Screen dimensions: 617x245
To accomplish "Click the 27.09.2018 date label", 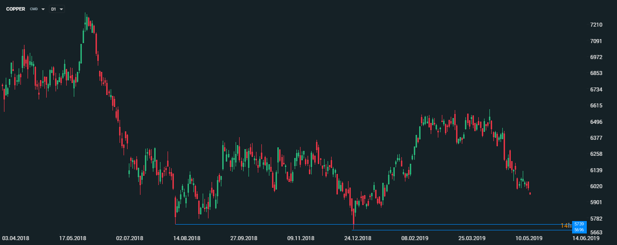I will click(244, 239).
